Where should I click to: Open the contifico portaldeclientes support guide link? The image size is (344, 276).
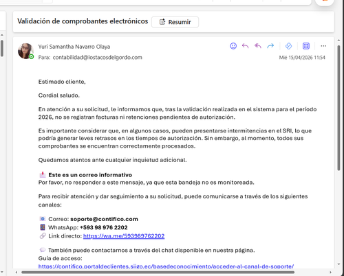coord(166,266)
